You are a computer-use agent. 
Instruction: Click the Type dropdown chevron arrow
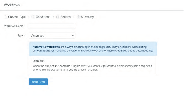(73, 35)
